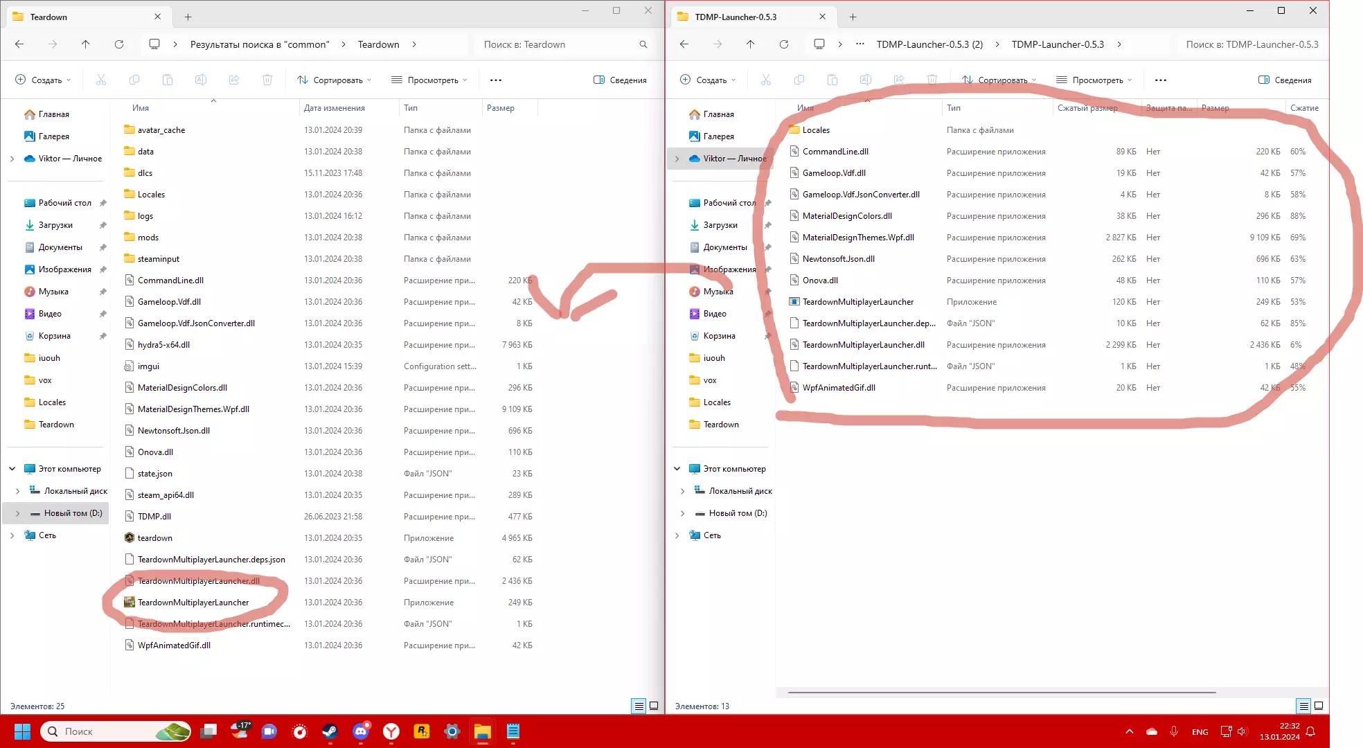Viewport: 1363px width, 748px height.
Task: Click Teardown breadcrumb in left address bar
Action: pos(378,44)
